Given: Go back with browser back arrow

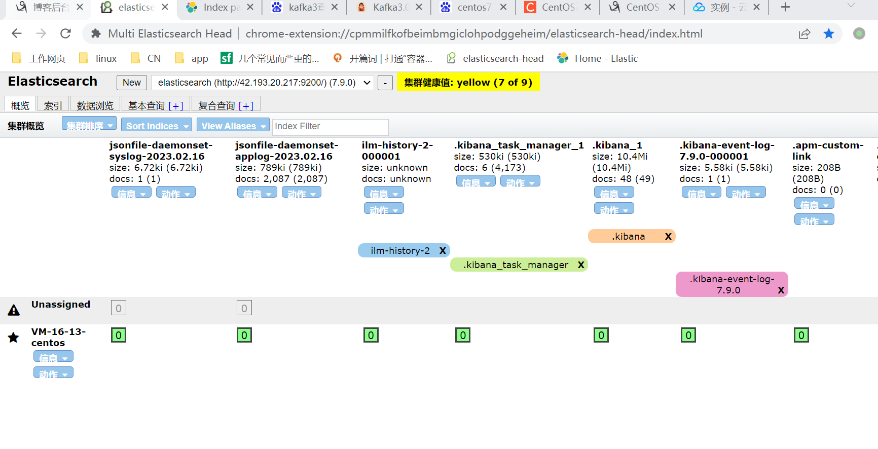Looking at the screenshot, I should (x=17, y=33).
